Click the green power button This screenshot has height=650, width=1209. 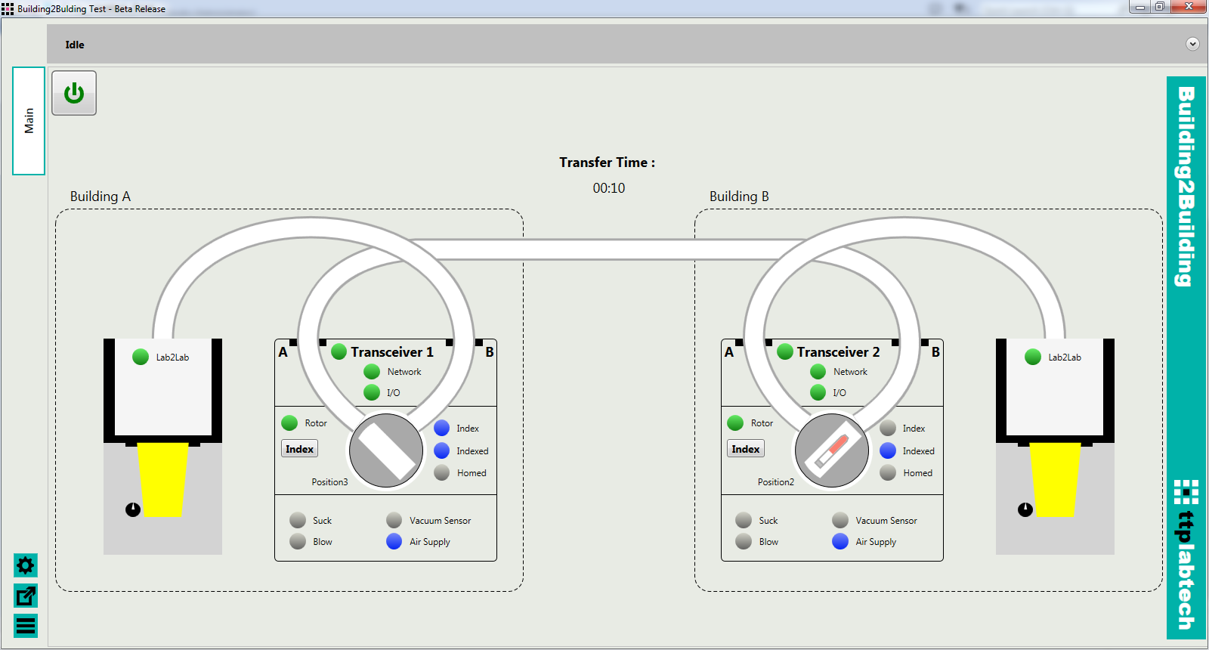(74, 93)
